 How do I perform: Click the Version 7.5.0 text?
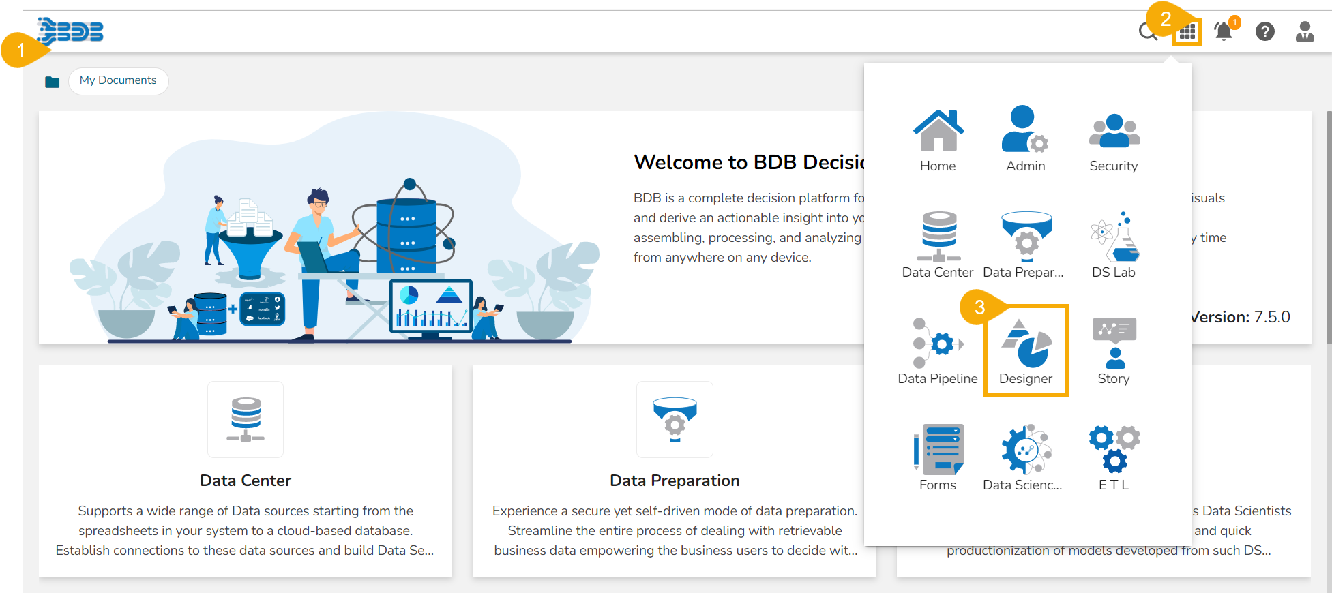(1241, 317)
